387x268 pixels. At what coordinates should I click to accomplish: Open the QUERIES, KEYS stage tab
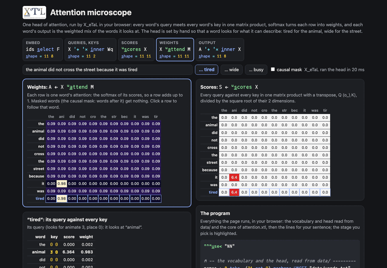coord(90,49)
